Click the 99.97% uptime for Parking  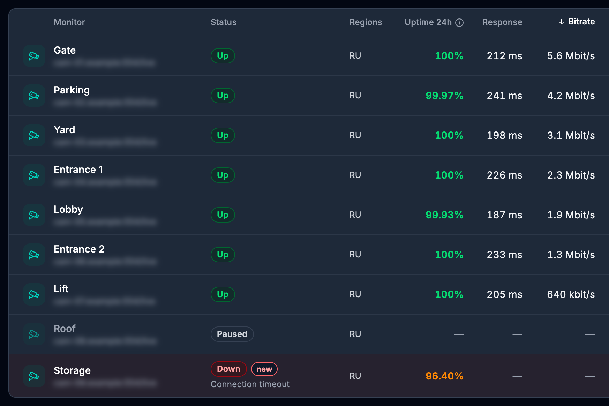(x=444, y=96)
